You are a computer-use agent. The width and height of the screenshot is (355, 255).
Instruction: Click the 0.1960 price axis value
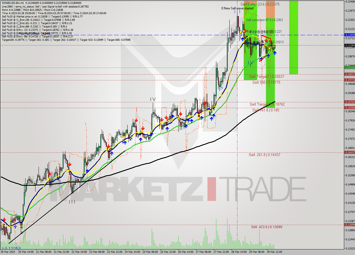(x=350, y=84)
